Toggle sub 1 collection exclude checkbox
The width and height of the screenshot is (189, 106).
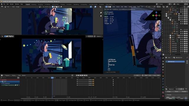tap(179, 20)
